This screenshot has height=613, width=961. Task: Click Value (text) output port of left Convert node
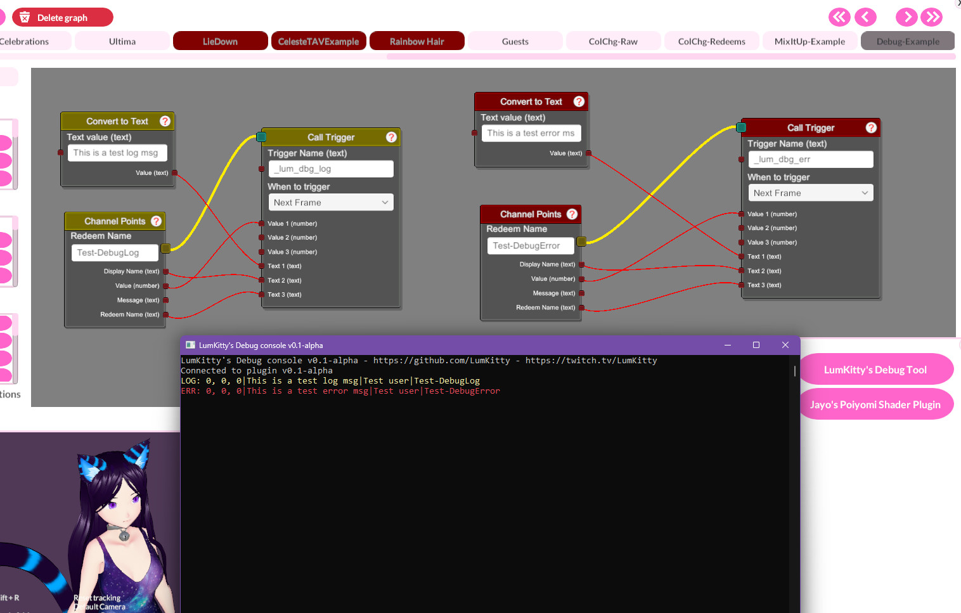174,172
